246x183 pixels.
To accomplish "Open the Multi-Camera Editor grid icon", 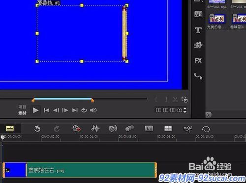I will coord(168,128).
